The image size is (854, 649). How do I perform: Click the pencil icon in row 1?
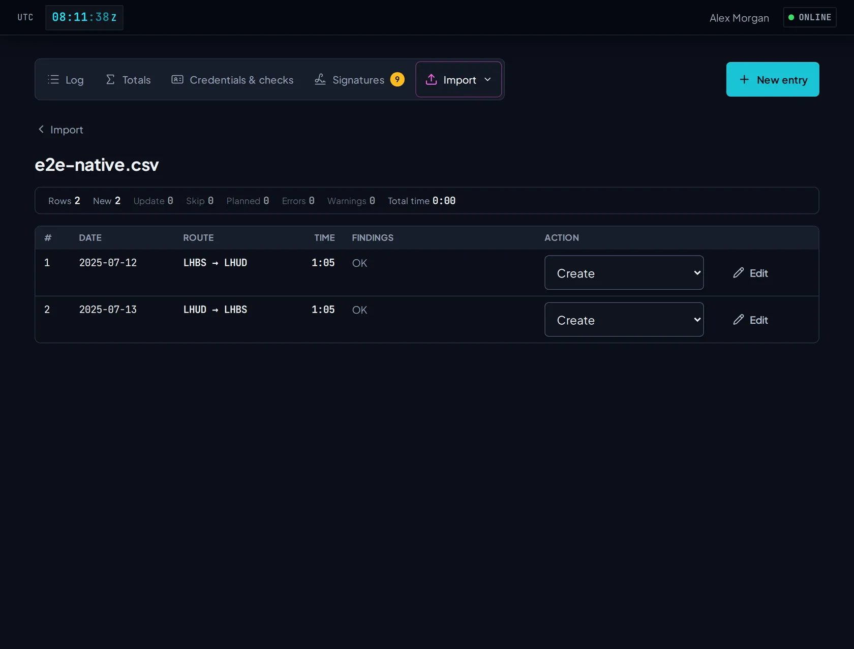[x=739, y=273]
